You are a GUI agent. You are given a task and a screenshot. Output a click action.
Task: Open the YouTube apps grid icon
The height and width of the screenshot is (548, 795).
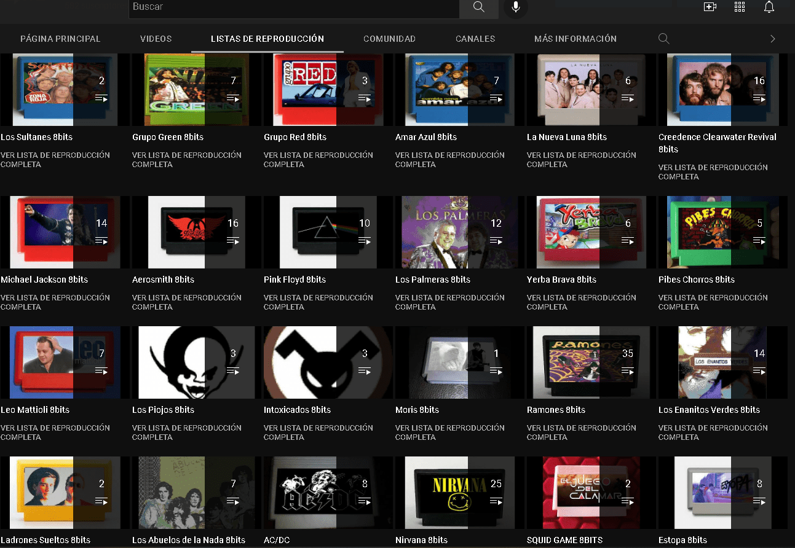tap(740, 7)
